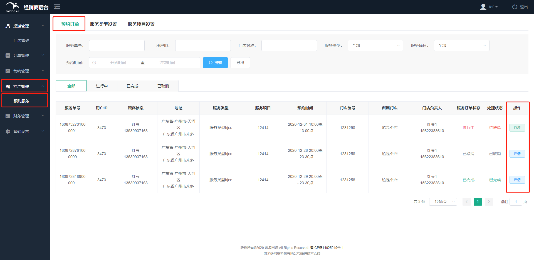The width and height of the screenshot is (534, 260).
Task: Open 预约服务 in sidebar
Action: click(21, 101)
